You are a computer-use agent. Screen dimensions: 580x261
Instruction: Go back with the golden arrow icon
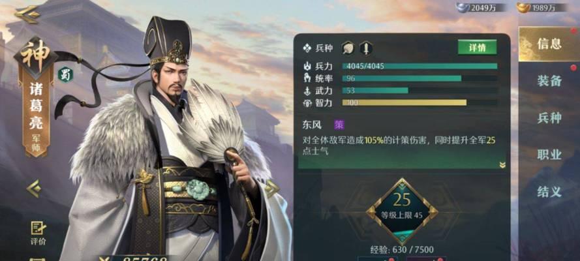27,14
